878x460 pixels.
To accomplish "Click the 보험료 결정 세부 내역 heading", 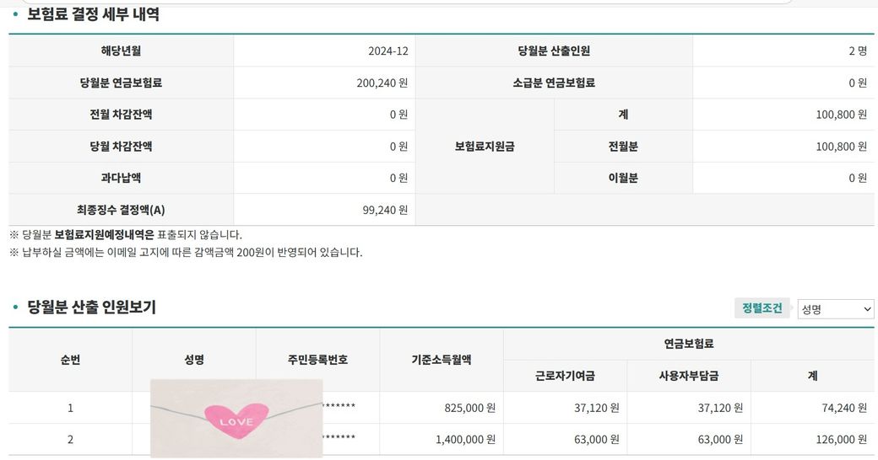I will (93, 14).
